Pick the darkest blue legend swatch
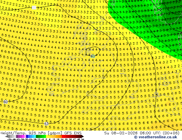The height and width of the screenshot is (140, 182). [x=27, y=136]
